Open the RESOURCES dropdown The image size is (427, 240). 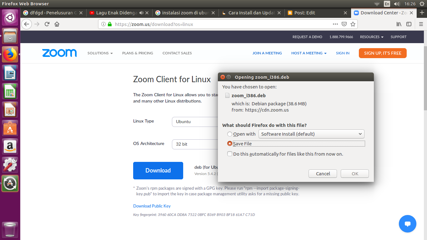tap(371, 37)
